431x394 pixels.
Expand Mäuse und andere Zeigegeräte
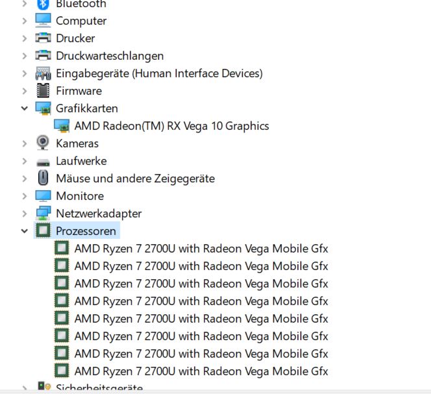25,179
